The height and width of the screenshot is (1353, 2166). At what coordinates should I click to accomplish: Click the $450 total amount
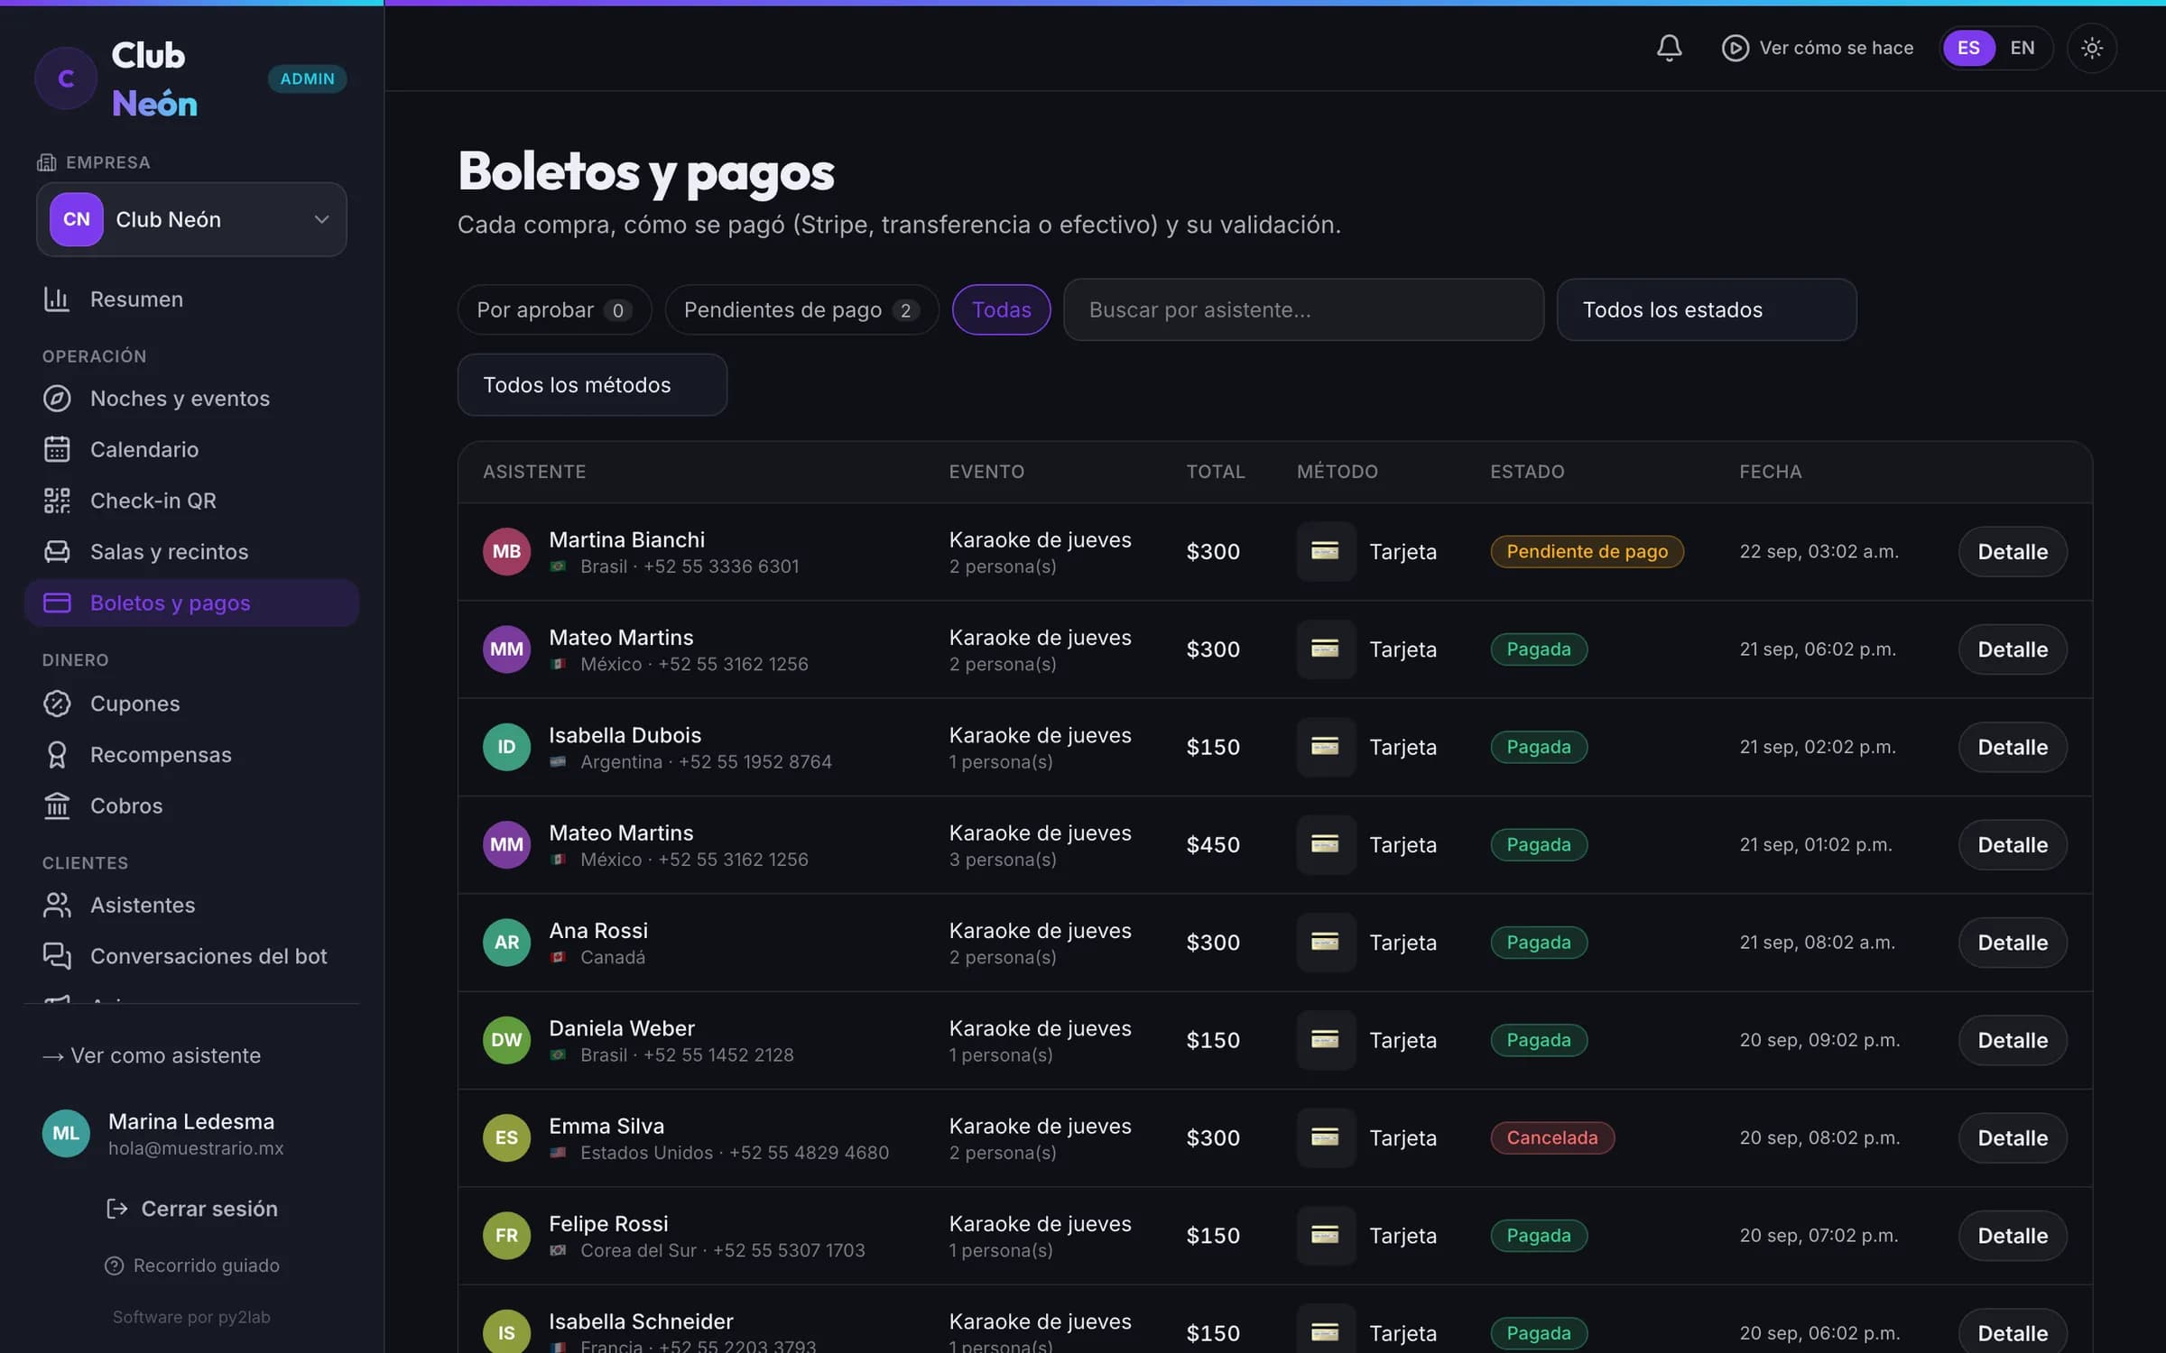tap(1213, 844)
